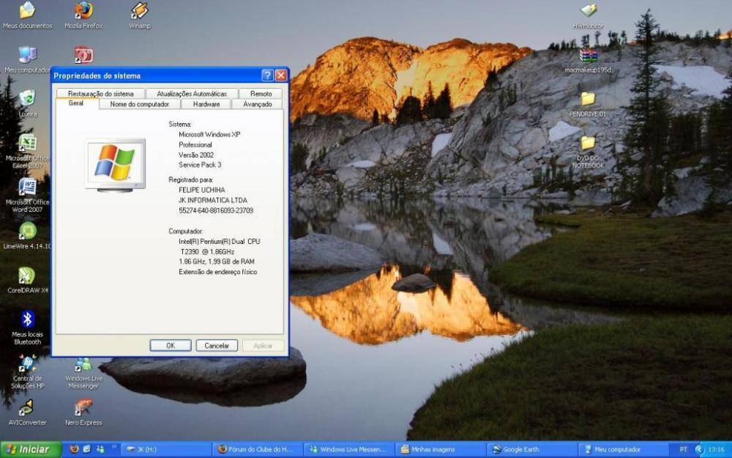This screenshot has width=732, height=458.
Task: Select the Mozilla Firefox desktop shortcut
Action: coord(83,14)
